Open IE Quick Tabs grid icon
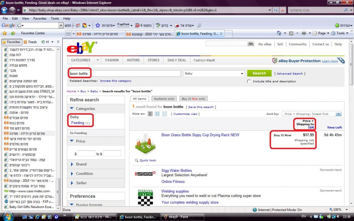354x221 pixels. 68,34
